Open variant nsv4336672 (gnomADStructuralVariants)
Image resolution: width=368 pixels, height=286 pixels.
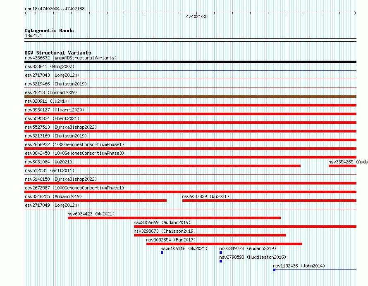71,58
